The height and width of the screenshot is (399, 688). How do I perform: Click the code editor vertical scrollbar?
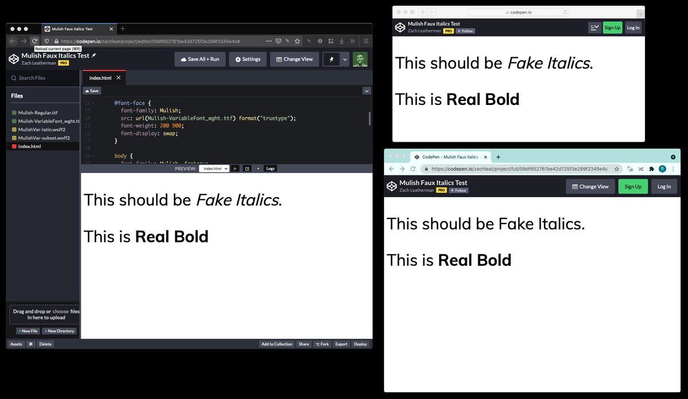click(x=369, y=118)
